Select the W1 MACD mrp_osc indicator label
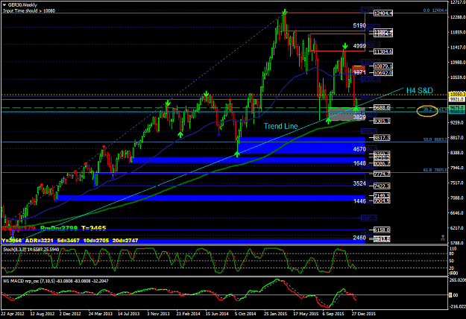The image size is (466, 319). click(x=56, y=281)
